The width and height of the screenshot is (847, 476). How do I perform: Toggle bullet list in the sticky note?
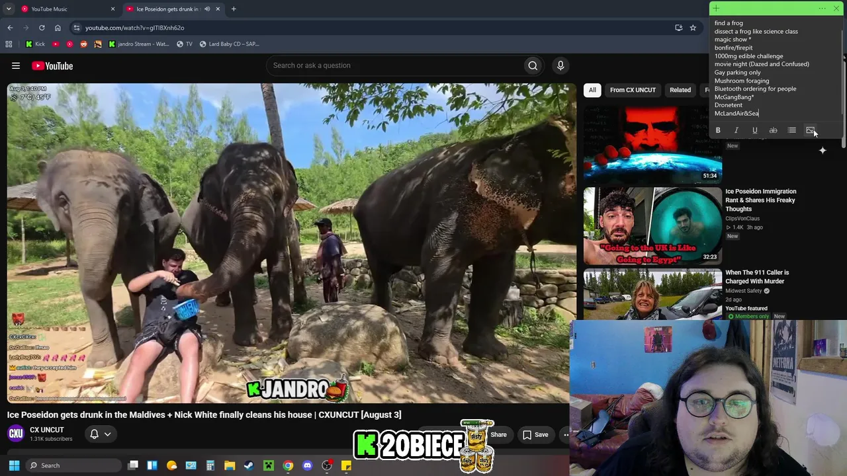791,130
